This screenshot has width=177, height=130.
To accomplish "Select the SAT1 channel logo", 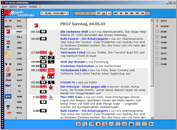I will click(x=8, y=26).
